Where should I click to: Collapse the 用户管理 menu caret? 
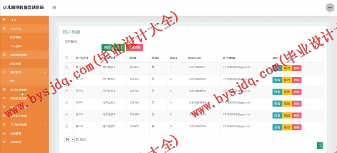pos(45,72)
